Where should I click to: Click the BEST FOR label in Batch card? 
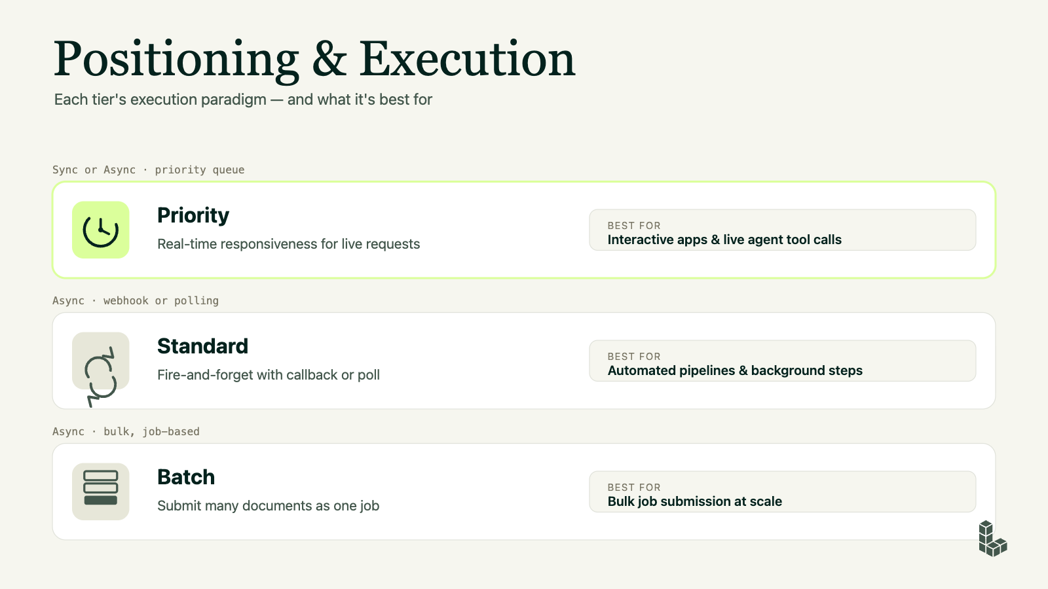pyautogui.click(x=634, y=487)
